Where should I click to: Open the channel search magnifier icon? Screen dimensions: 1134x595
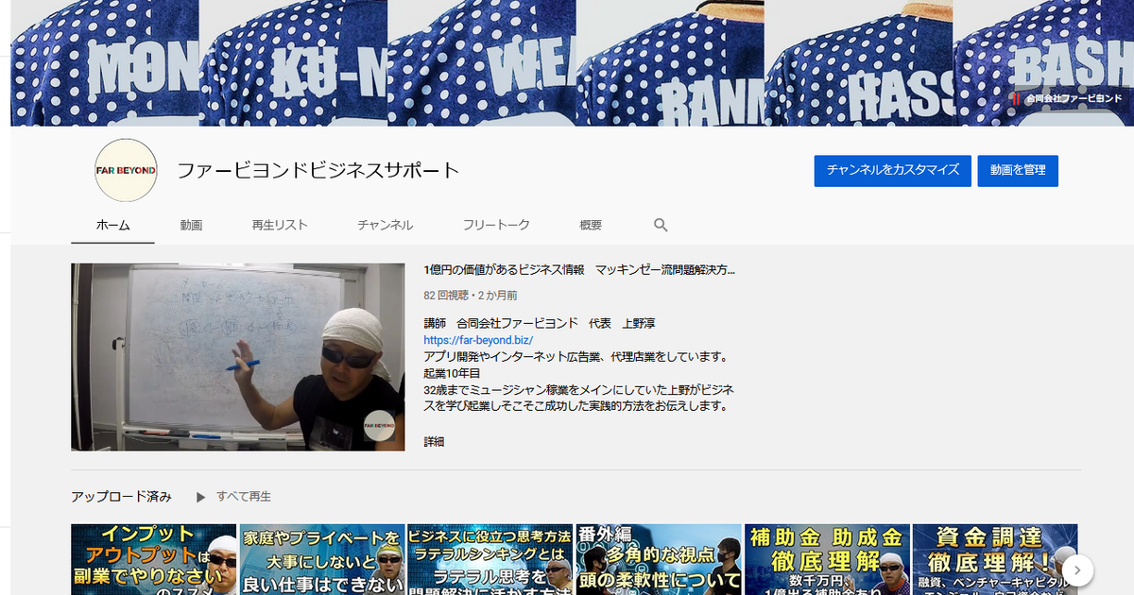(x=661, y=225)
